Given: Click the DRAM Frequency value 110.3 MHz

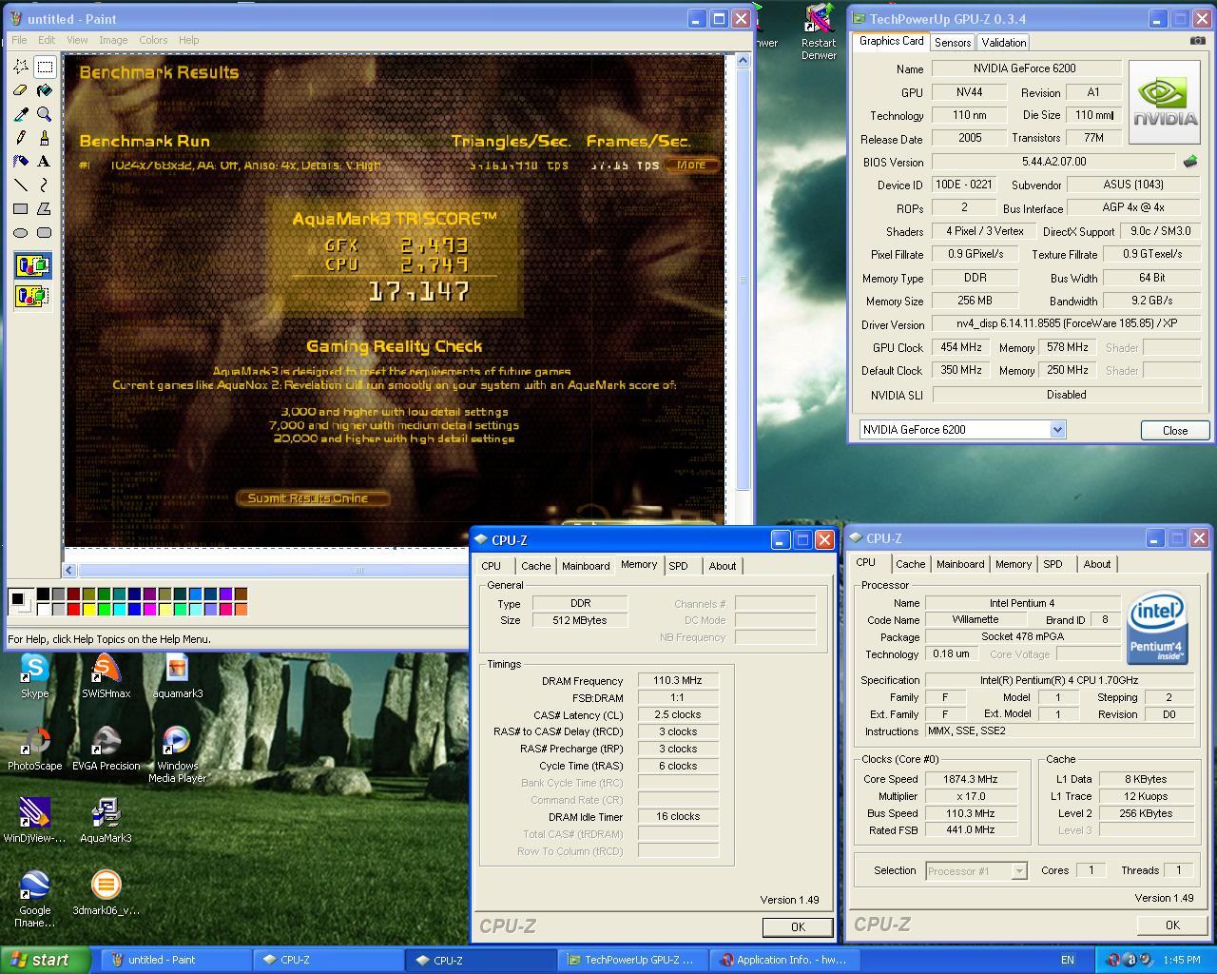Looking at the screenshot, I should point(678,681).
